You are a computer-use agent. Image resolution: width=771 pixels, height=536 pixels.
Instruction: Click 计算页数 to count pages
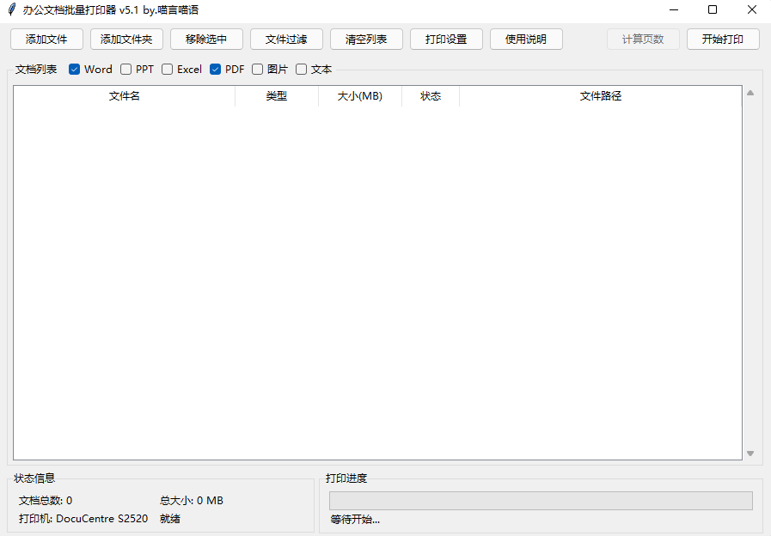[642, 39]
